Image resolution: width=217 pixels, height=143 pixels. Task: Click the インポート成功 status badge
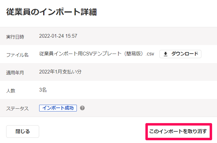point(58,108)
